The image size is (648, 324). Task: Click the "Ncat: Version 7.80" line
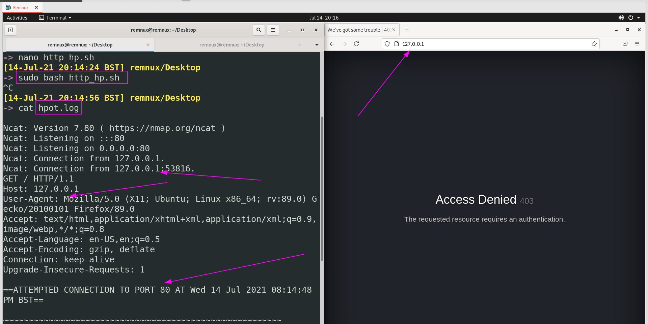(x=114, y=128)
